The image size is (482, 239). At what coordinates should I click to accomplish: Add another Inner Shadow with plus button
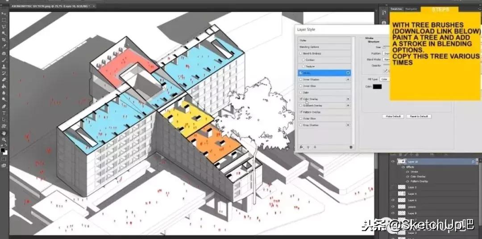[x=348, y=79]
